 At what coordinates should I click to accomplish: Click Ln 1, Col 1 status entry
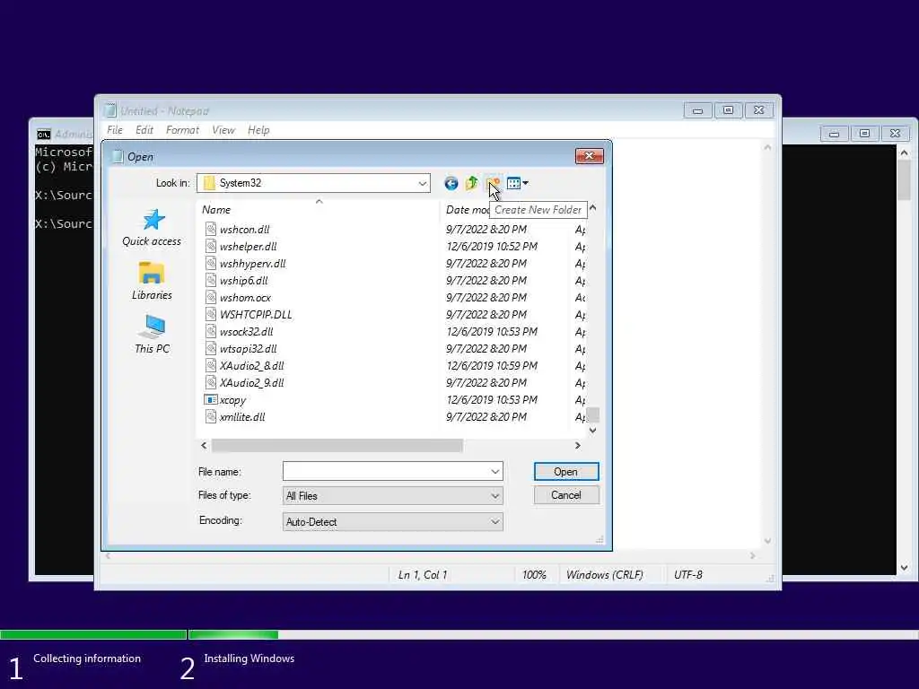point(423,575)
